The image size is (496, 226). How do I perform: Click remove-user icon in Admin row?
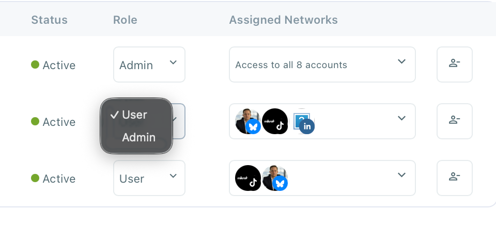(x=454, y=64)
